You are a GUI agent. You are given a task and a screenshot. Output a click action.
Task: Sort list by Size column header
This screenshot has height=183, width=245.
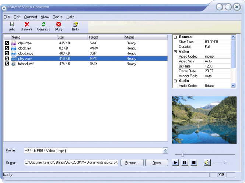coord(73,37)
